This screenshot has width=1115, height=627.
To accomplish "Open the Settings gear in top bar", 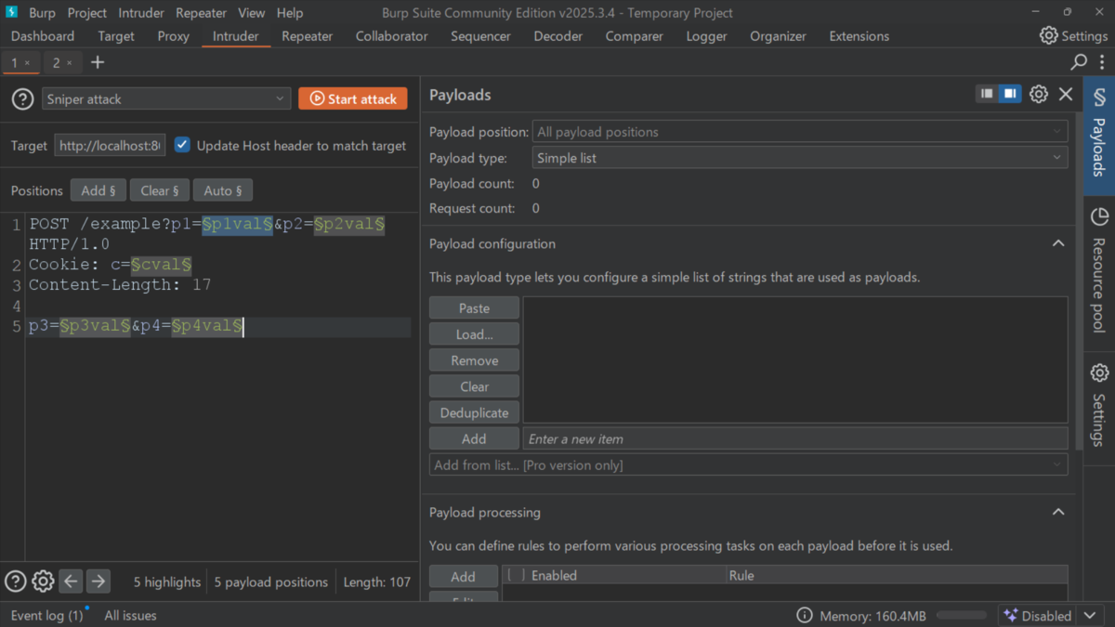I will 1073,35.
